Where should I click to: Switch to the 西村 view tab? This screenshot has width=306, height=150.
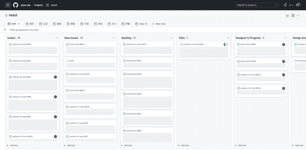30,24
